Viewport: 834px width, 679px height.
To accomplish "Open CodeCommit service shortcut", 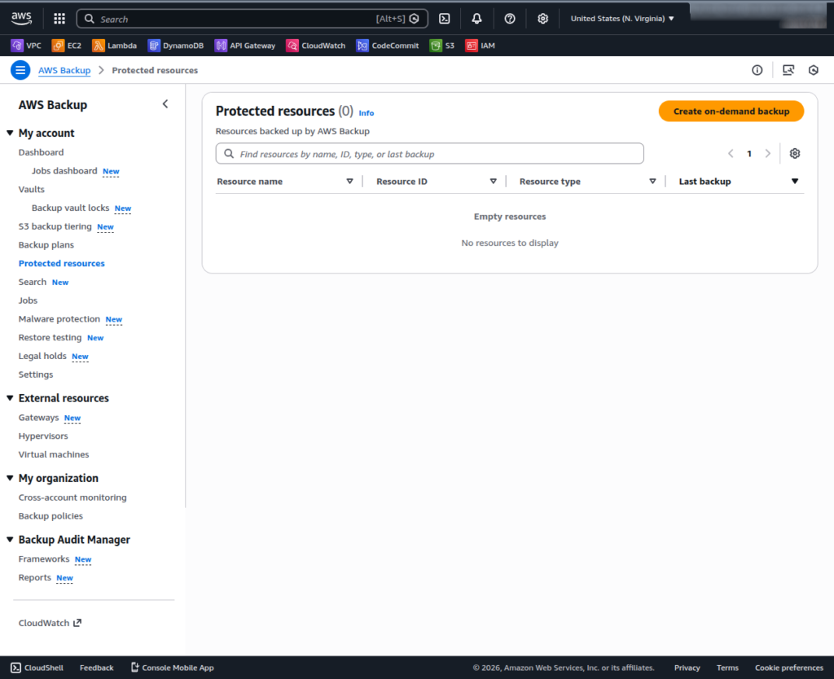I will click(x=388, y=46).
